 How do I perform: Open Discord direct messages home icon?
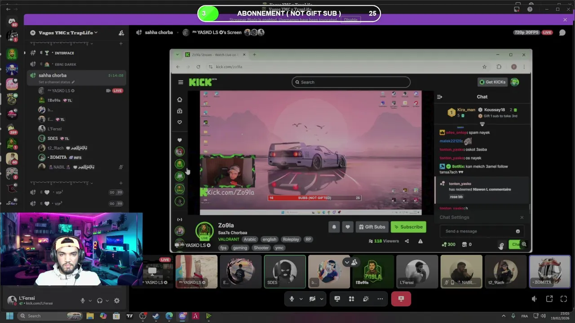click(x=12, y=22)
